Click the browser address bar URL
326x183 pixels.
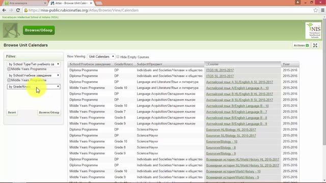pyautogui.click(x=84, y=10)
